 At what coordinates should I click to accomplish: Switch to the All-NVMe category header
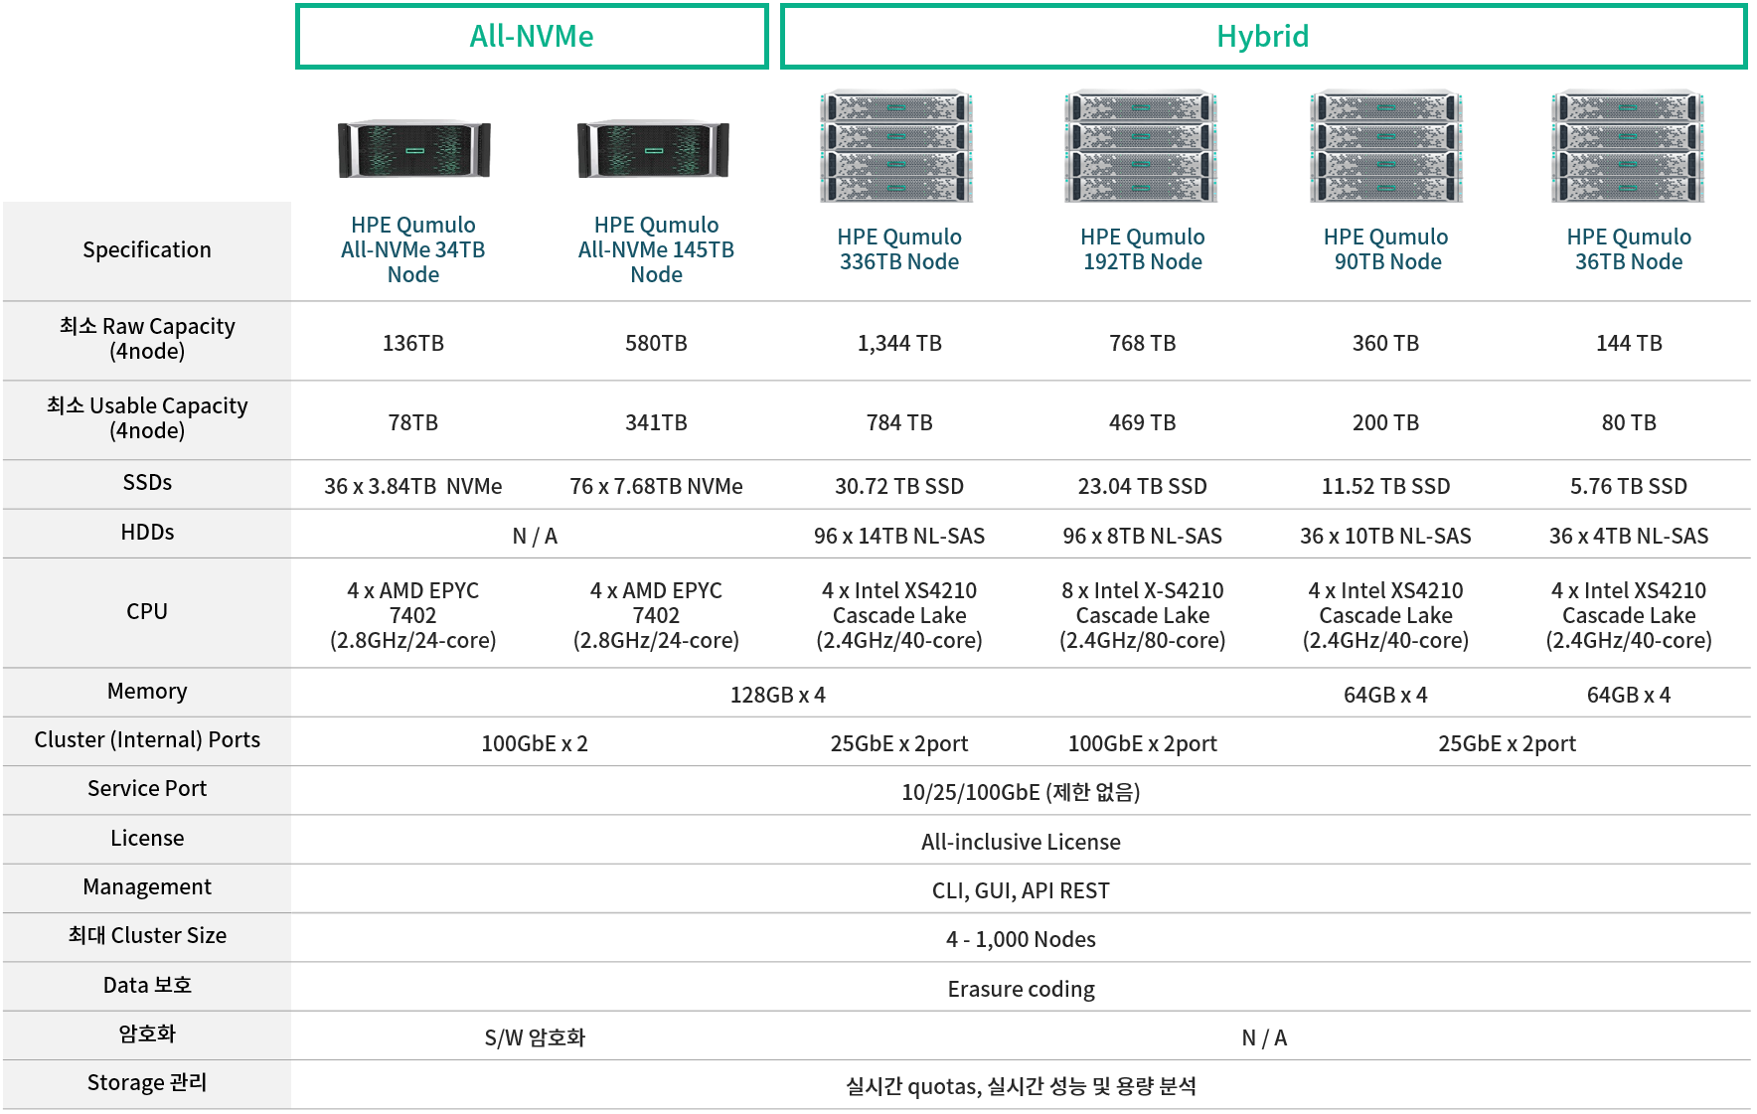[532, 36]
